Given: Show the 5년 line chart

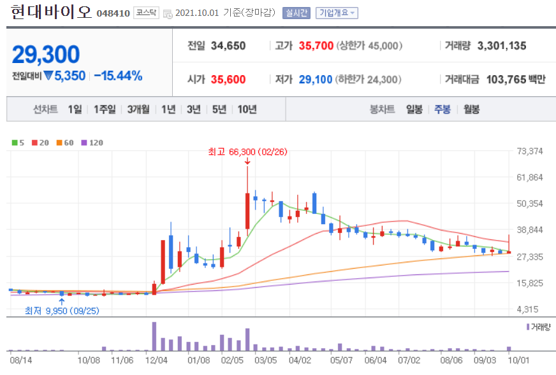Looking at the screenshot, I should point(219,109).
